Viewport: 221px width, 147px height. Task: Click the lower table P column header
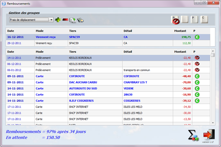194,52
